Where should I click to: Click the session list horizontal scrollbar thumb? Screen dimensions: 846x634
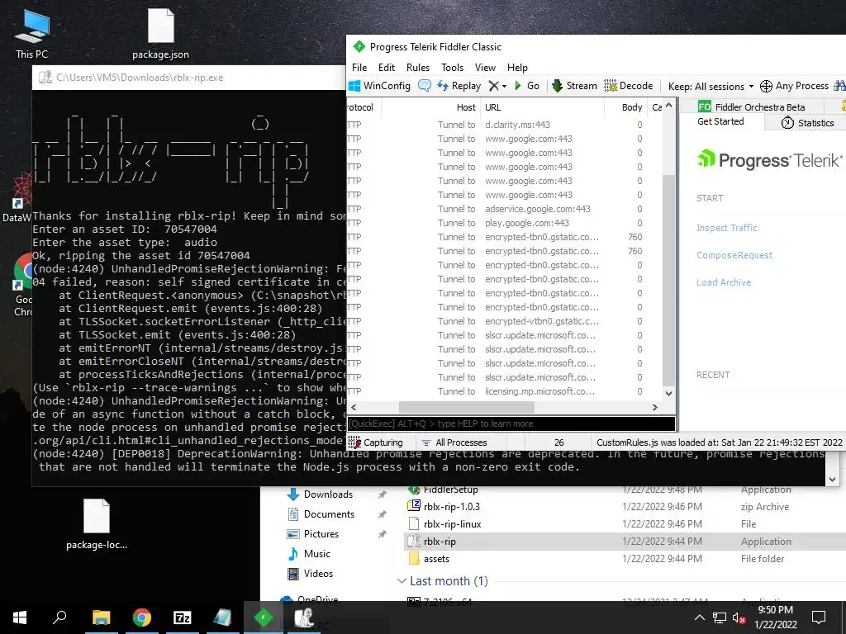(x=466, y=408)
